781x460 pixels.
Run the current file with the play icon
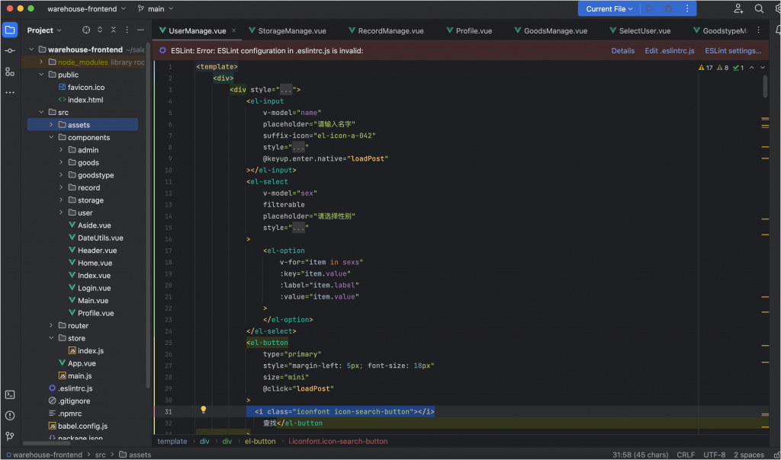coord(650,8)
